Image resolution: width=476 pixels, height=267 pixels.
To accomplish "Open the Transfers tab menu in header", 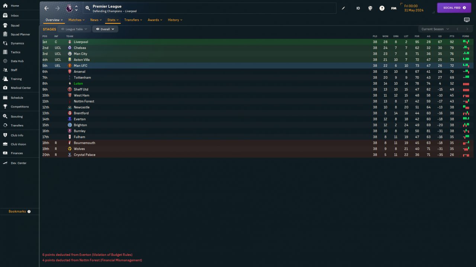I will pyautogui.click(x=133, y=20).
